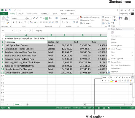Viewport: 135px width, 118px height.
Task: Open mini-toolbar font name dropdown
Action: pos(109,77)
